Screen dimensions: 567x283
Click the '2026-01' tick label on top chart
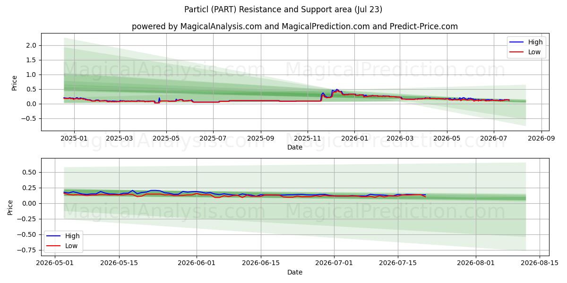pyautogui.click(x=354, y=138)
